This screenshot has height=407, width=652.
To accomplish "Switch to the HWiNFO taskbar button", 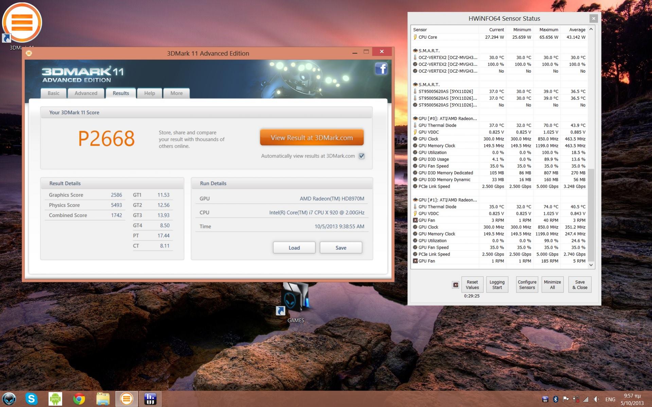I will [x=150, y=399].
